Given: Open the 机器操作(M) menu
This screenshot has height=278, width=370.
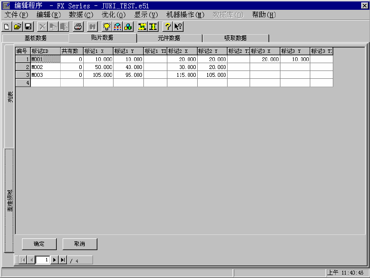Looking at the screenshot, I should coord(185,15).
